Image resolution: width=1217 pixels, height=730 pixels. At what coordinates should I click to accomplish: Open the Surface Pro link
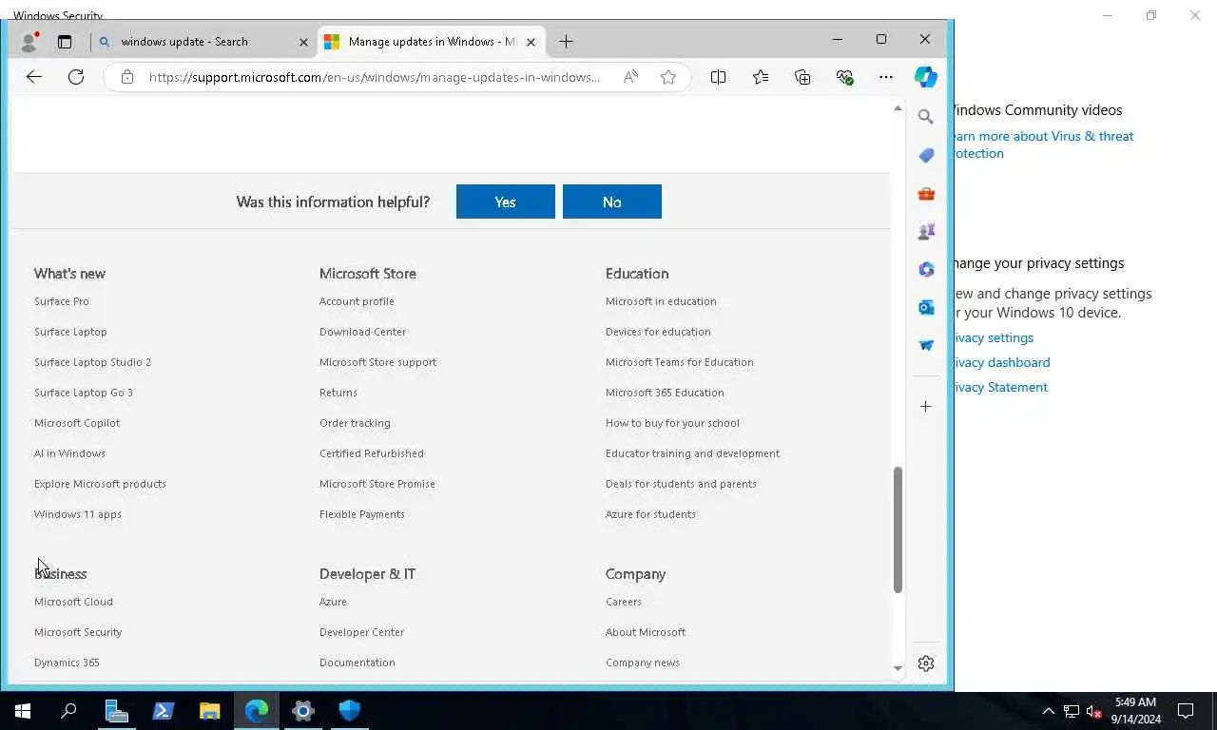pos(62,301)
